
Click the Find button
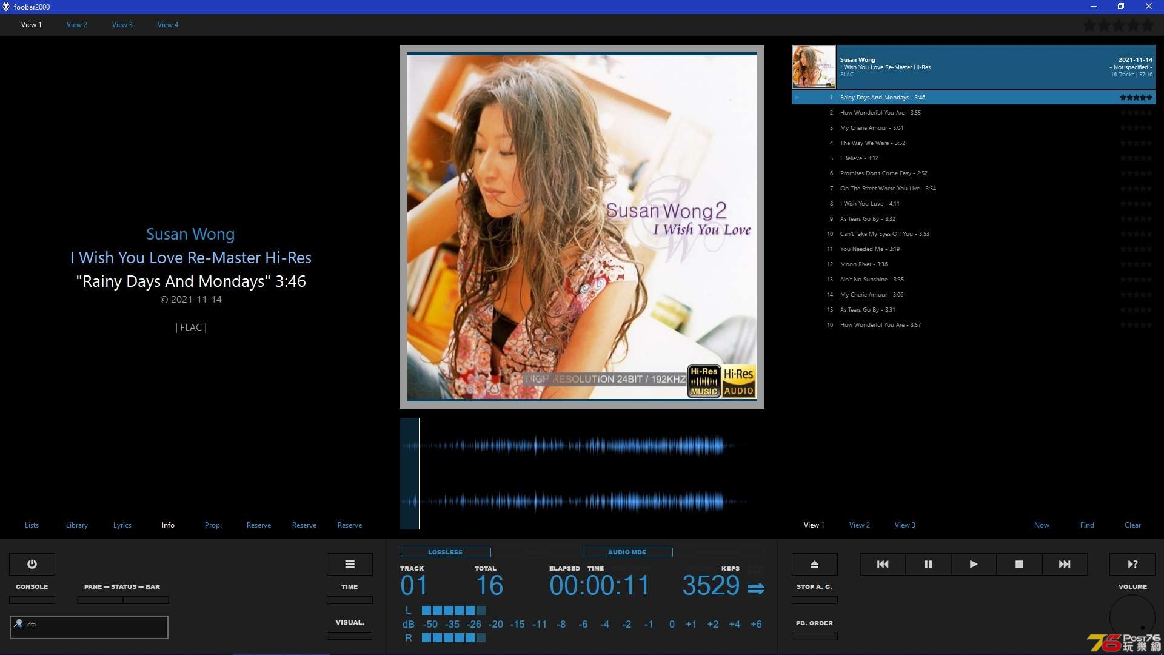[1087, 525]
